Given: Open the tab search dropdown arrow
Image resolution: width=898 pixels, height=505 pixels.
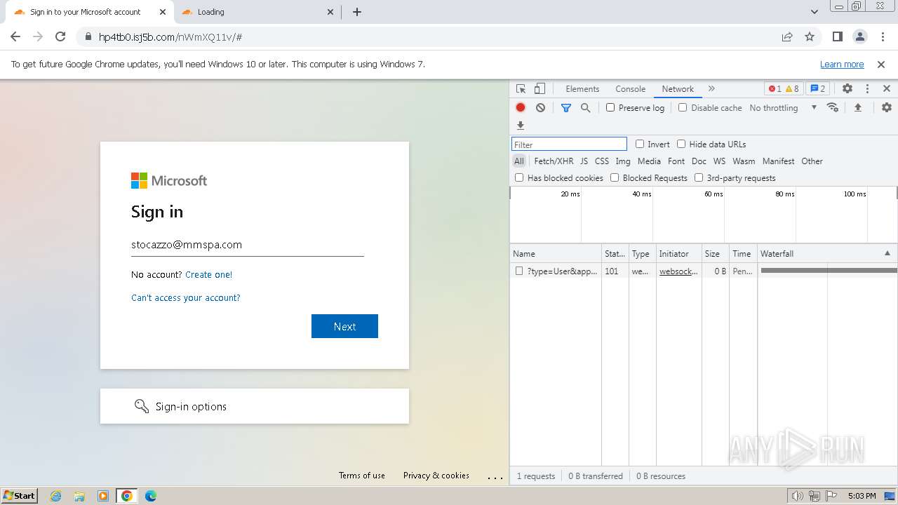Looking at the screenshot, I should click(814, 12).
